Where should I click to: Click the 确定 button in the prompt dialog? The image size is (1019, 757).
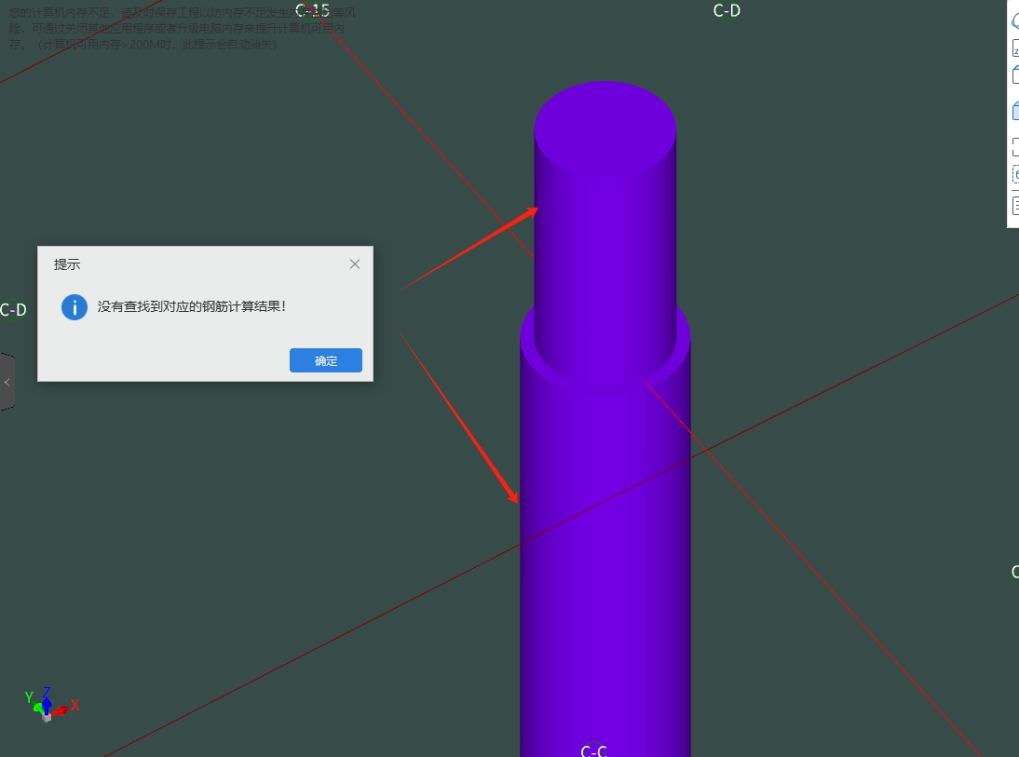[x=326, y=360]
